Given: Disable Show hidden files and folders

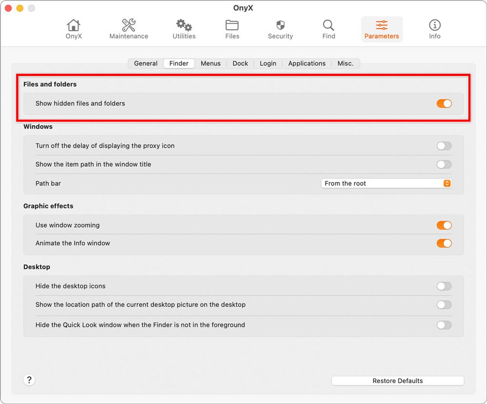Looking at the screenshot, I should 444,103.
